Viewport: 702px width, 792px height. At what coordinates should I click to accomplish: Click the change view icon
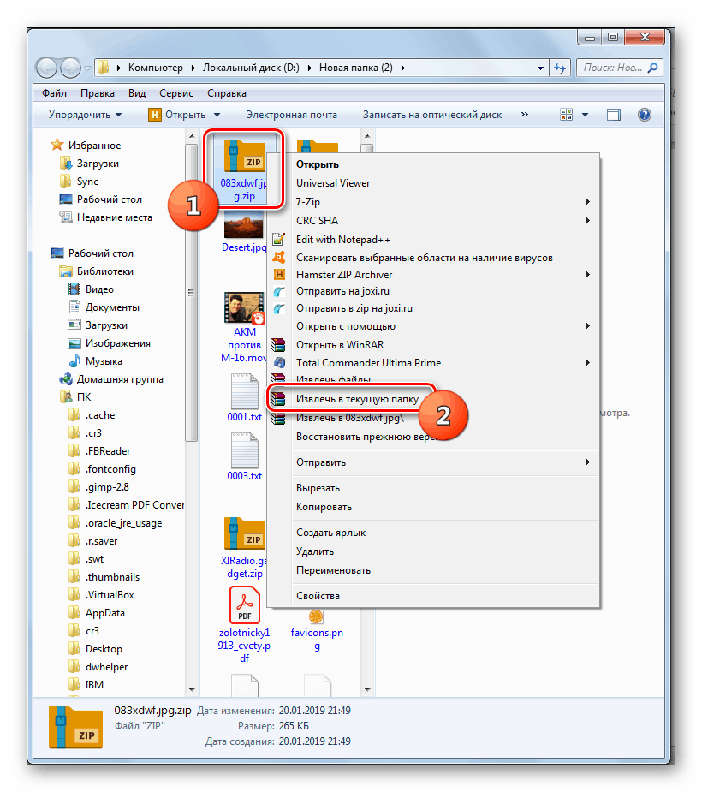click(x=566, y=115)
